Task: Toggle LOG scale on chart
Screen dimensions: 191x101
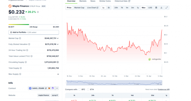Action: [x=150, y=7]
